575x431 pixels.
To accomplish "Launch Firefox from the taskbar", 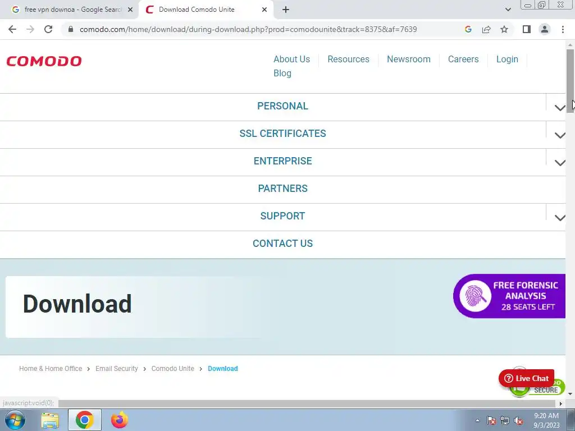I will tap(120, 420).
